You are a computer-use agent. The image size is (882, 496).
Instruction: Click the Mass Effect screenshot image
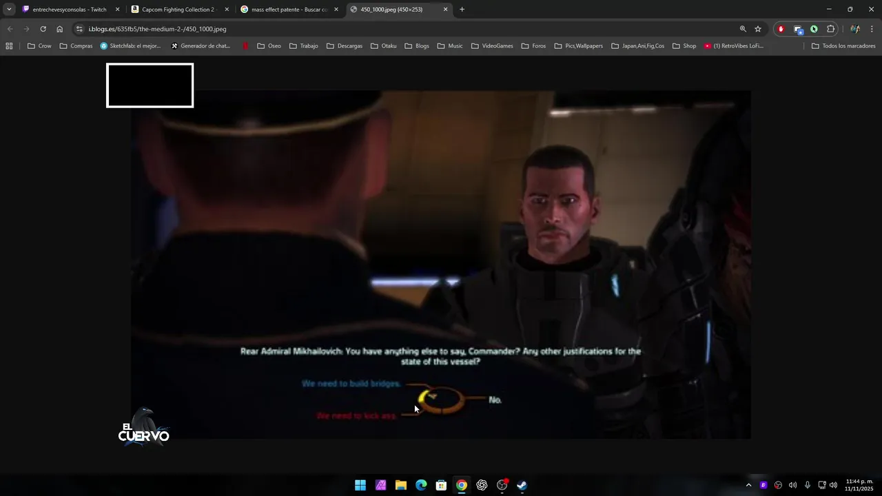click(x=441, y=265)
